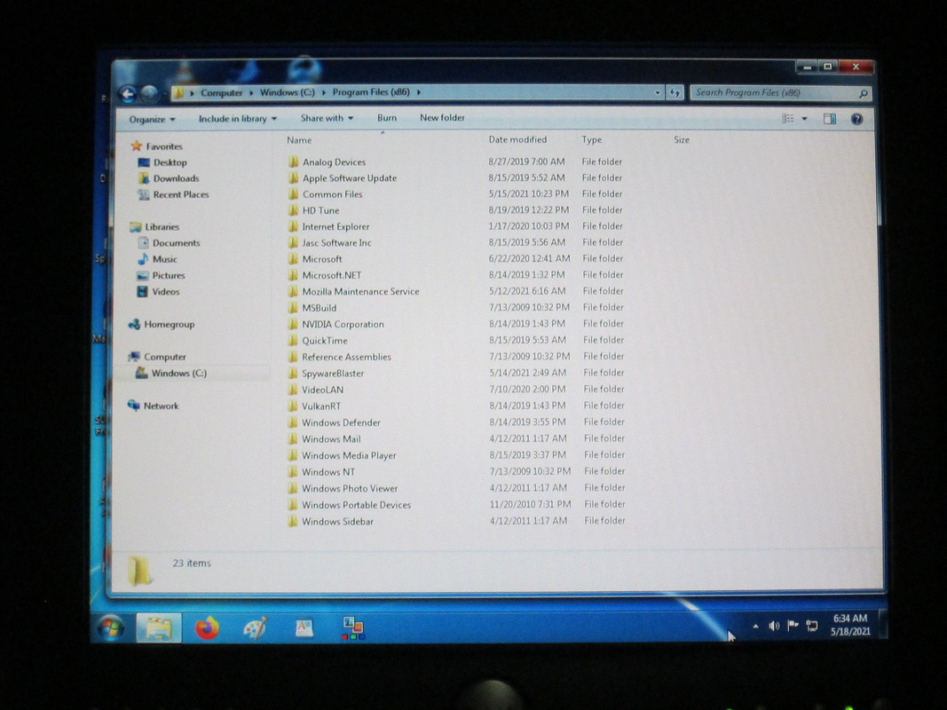Select the NVIDIA Corporation folder icon
This screenshot has width=947, height=710.
294,324
